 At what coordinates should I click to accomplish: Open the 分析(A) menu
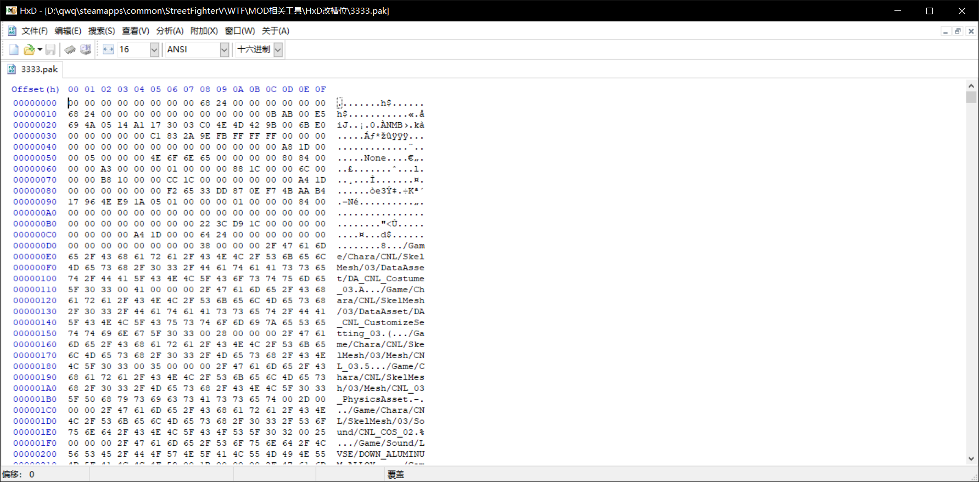point(170,31)
